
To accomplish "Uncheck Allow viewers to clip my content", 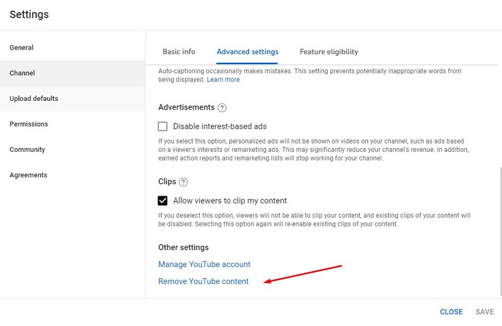I will (x=163, y=201).
